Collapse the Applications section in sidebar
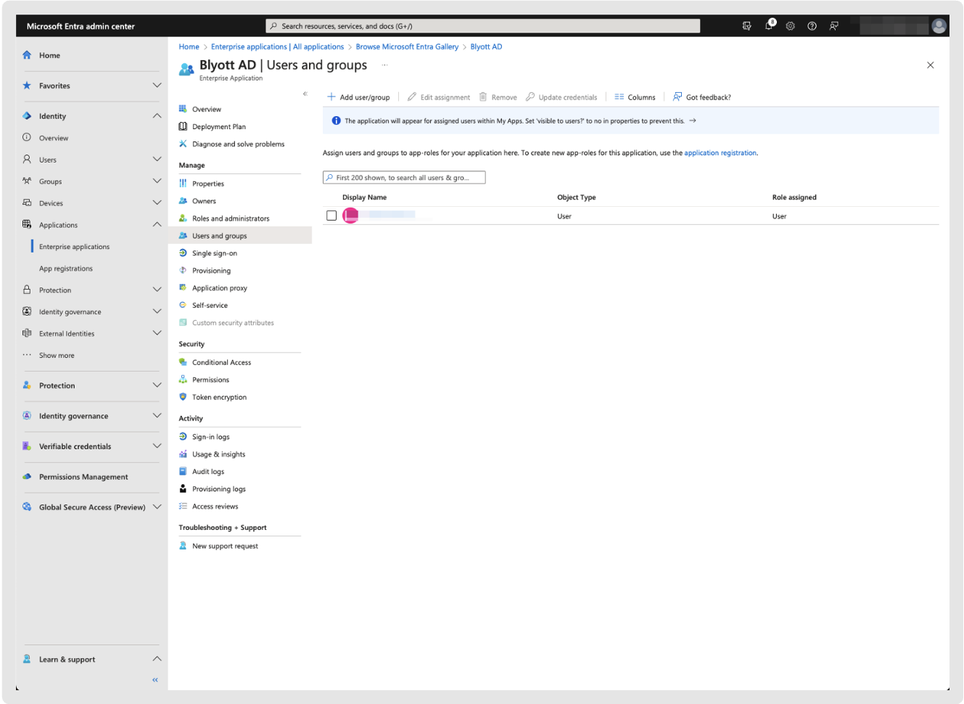Image resolution: width=964 pixels, height=704 pixels. [157, 224]
